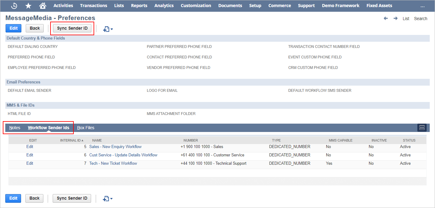Open the Lists menu
This screenshot has height=208, width=435.
point(119,6)
